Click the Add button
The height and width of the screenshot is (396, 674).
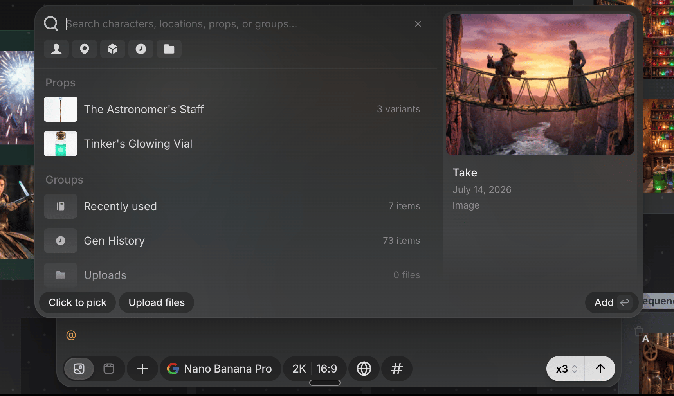612,302
